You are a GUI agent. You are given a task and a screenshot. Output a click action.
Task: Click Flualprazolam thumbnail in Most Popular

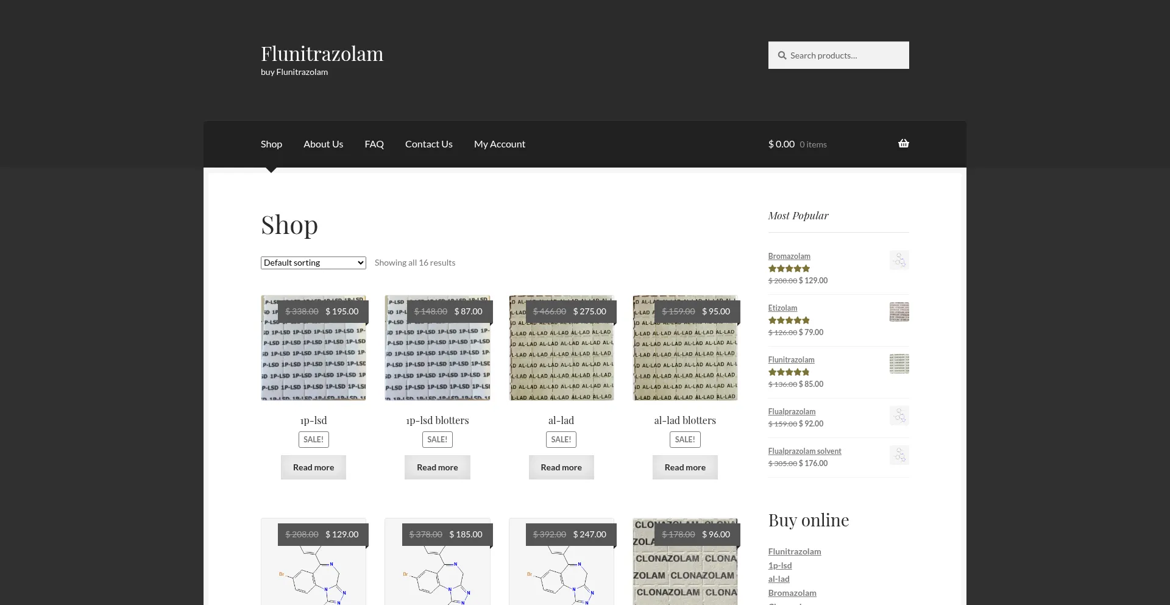coord(899,416)
